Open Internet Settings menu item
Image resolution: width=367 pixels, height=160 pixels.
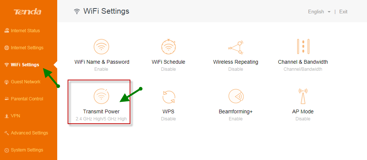(x=24, y=47)
